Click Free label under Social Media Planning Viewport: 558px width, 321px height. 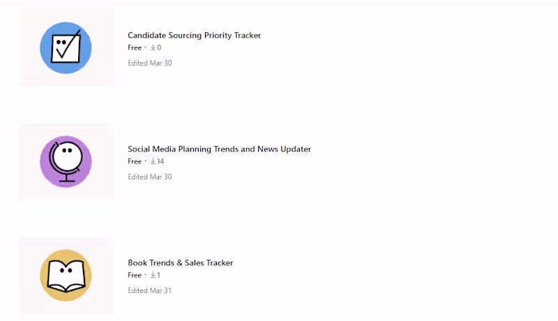(134, 161)
